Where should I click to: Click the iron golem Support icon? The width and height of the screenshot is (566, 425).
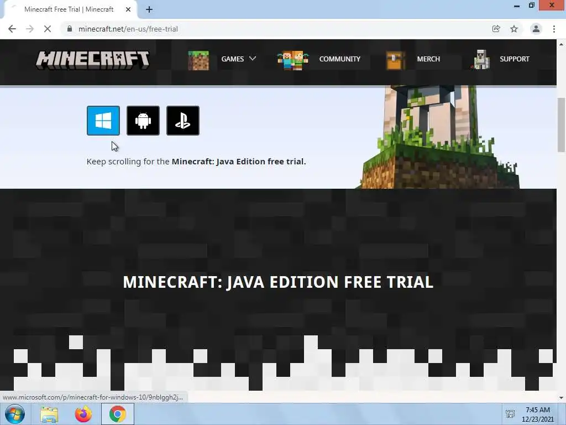point(481,60)
